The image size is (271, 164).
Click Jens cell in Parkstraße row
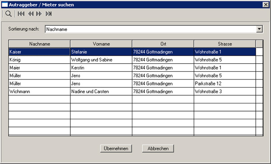point(101,84)
